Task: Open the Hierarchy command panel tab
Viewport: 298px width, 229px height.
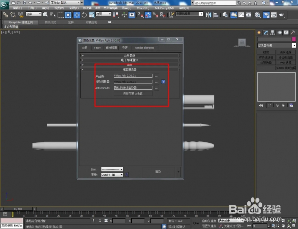Action: pyautogui.click(x=273, y=33)
